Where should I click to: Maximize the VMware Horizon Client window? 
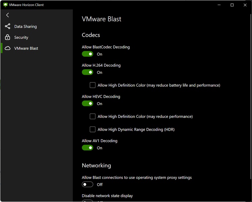point(232,5)
